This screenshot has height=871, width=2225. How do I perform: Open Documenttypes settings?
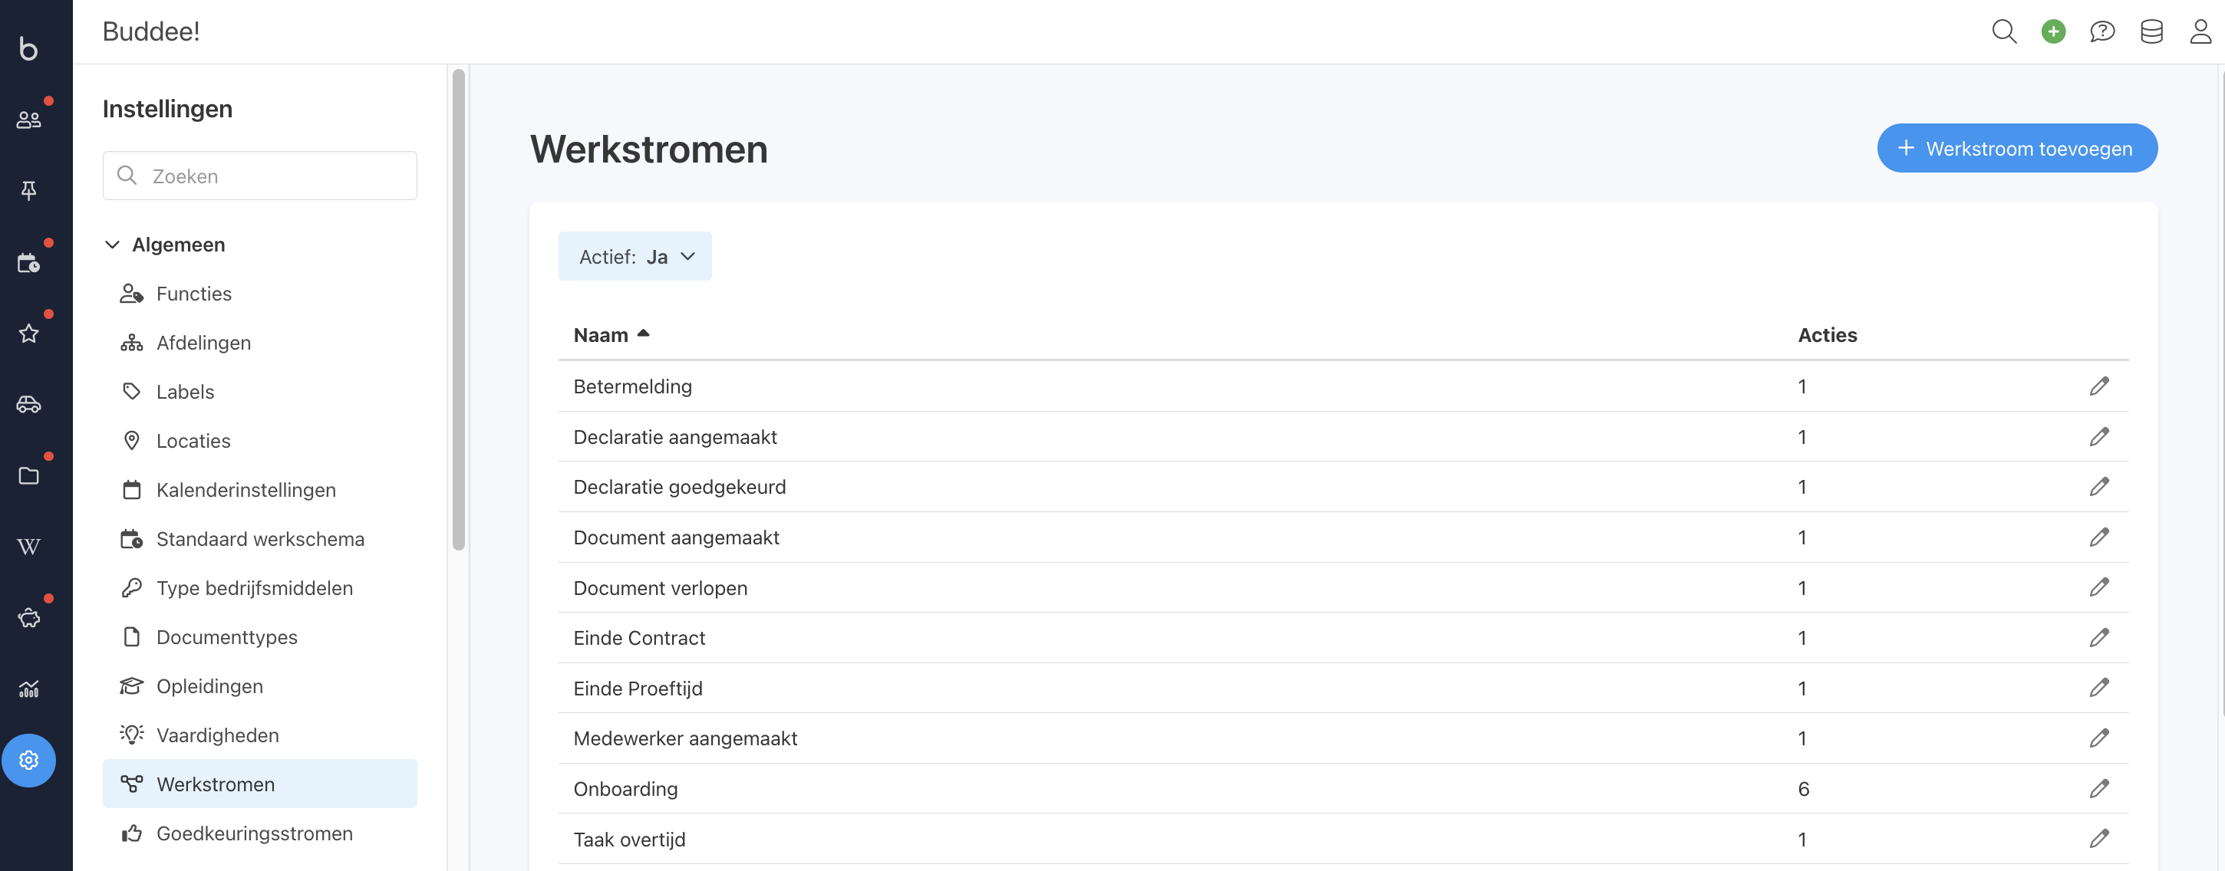(x=259, y=637)
